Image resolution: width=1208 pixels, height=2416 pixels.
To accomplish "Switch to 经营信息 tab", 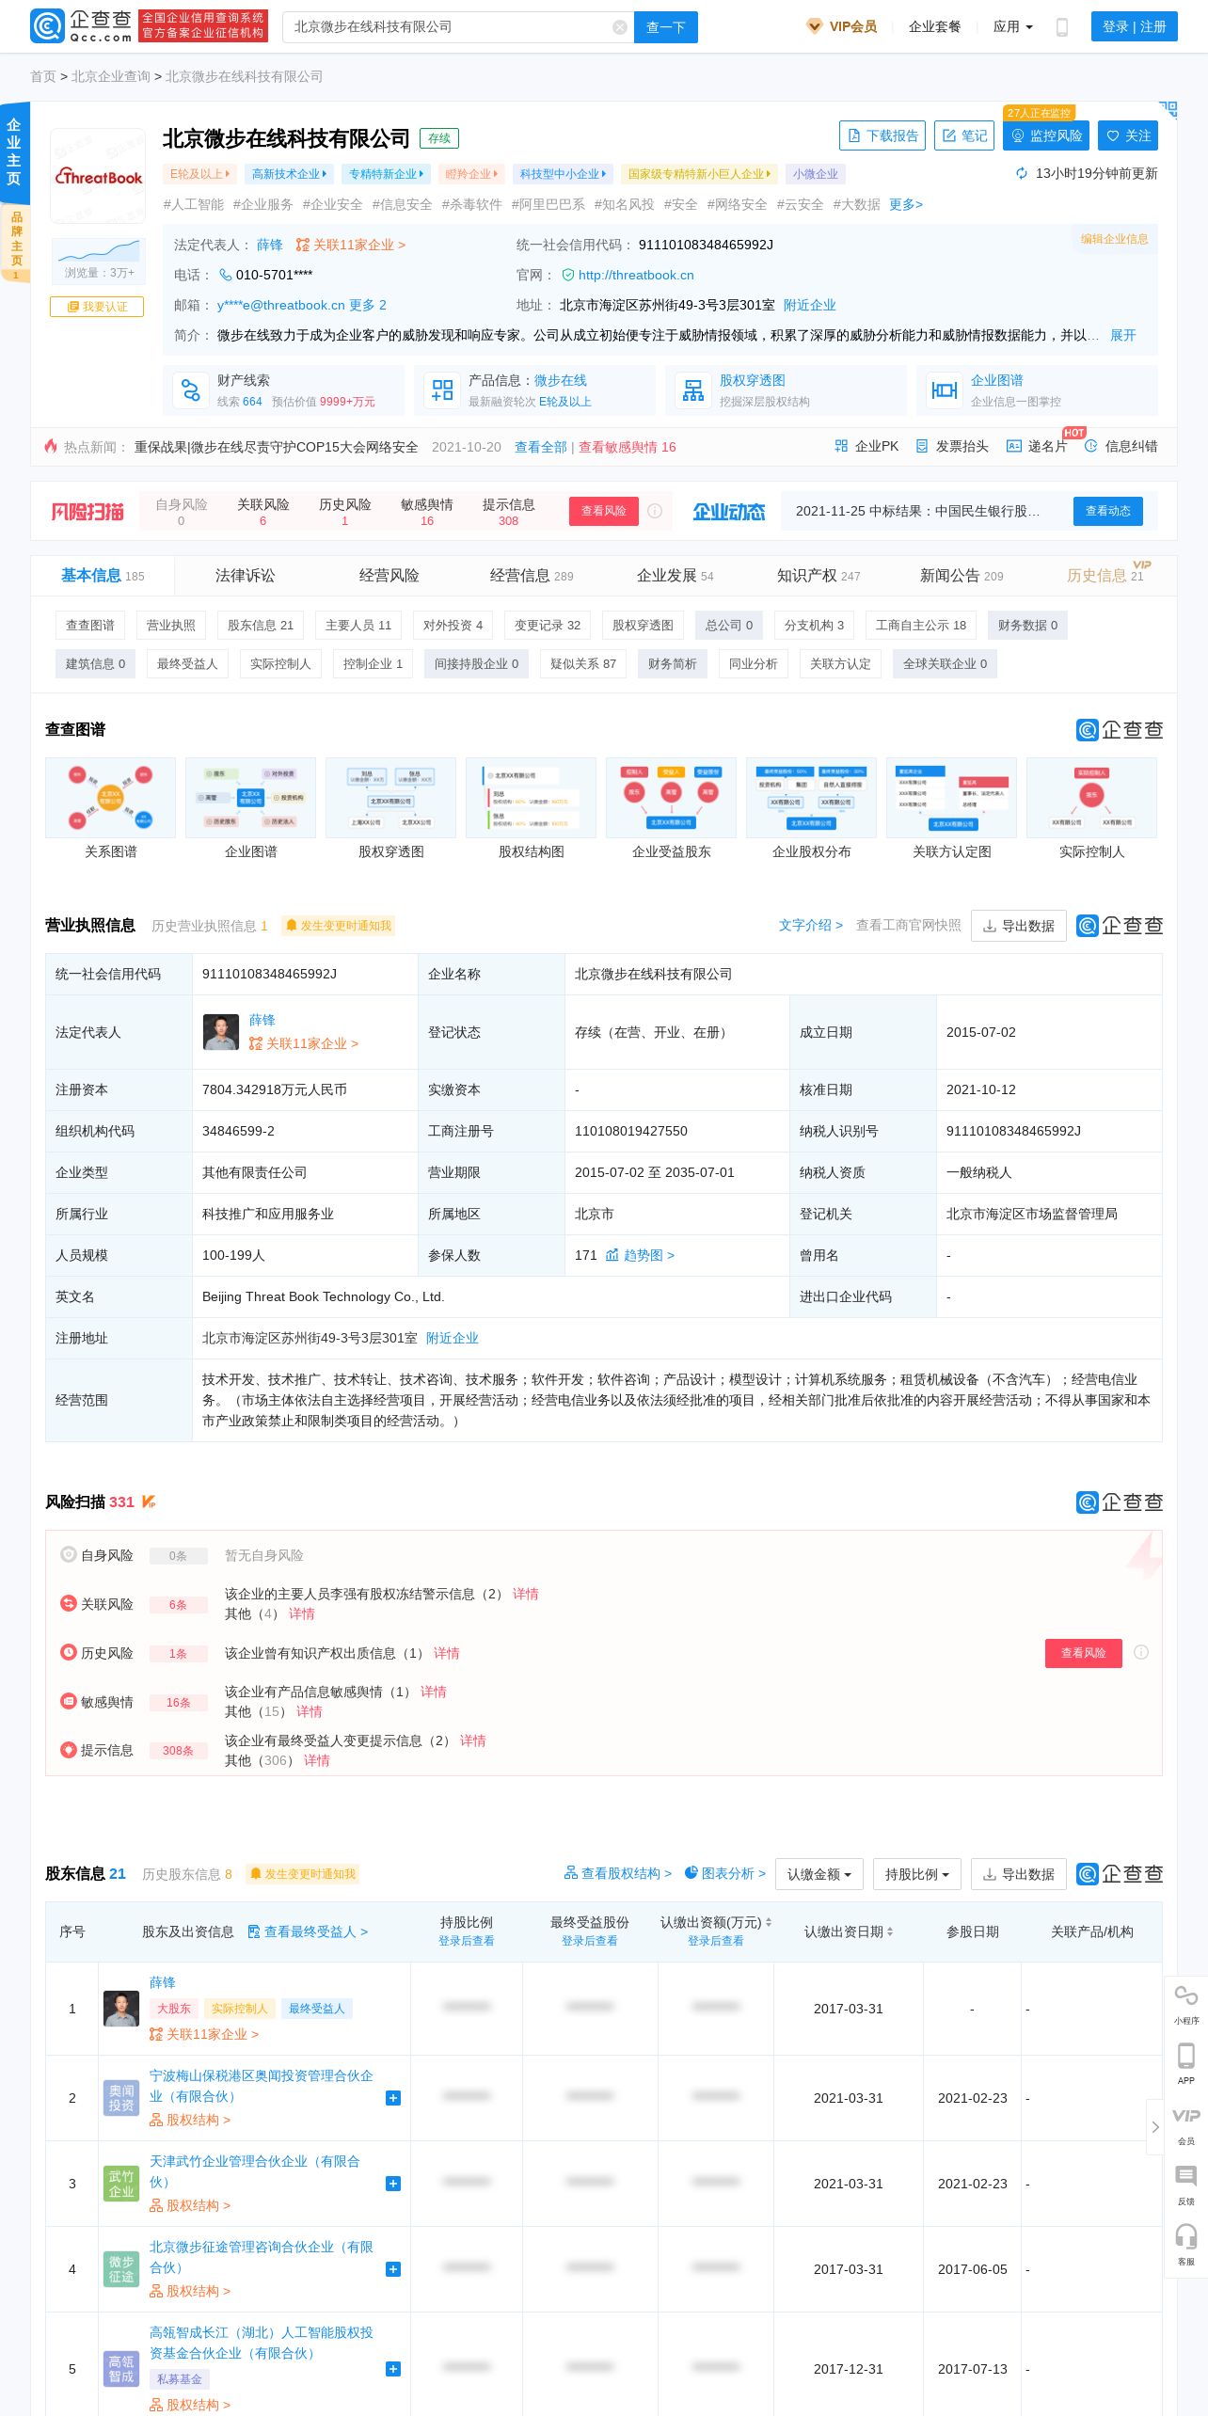I will pos(532,575).
